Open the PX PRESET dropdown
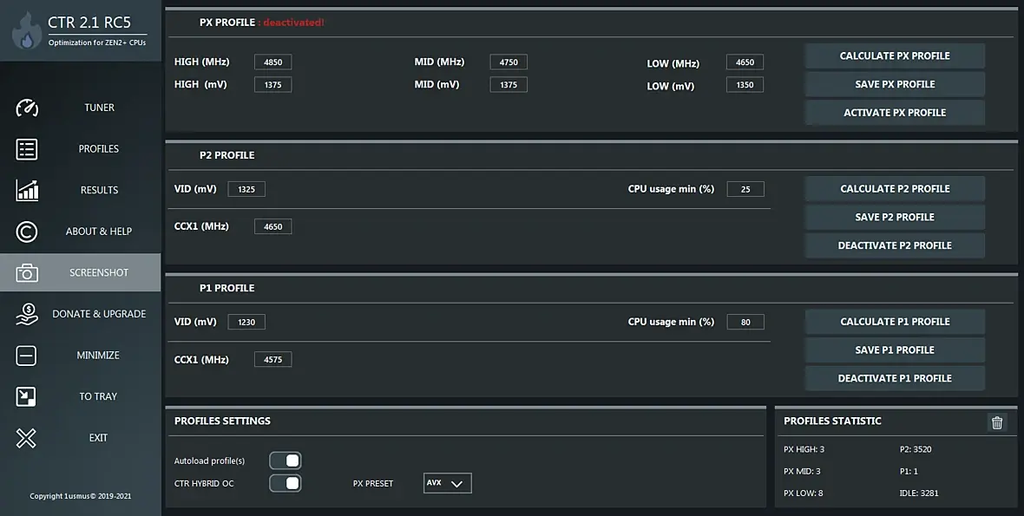 (x=447, y=483)
